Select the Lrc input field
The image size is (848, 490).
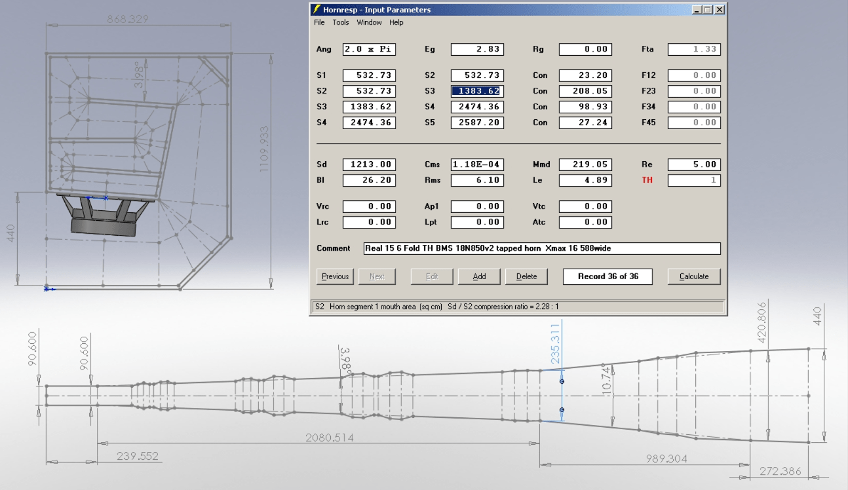(x=369, y=222)
